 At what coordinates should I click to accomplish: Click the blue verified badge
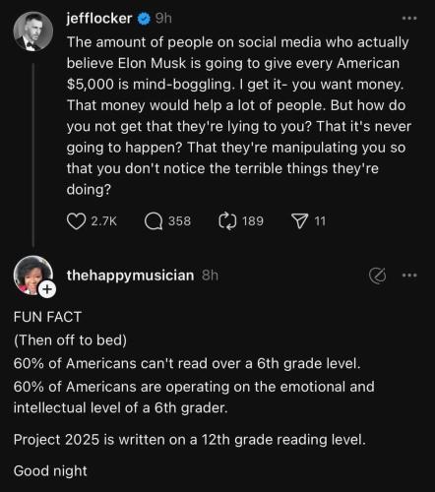pyautogui.click(x=144, y=19)
